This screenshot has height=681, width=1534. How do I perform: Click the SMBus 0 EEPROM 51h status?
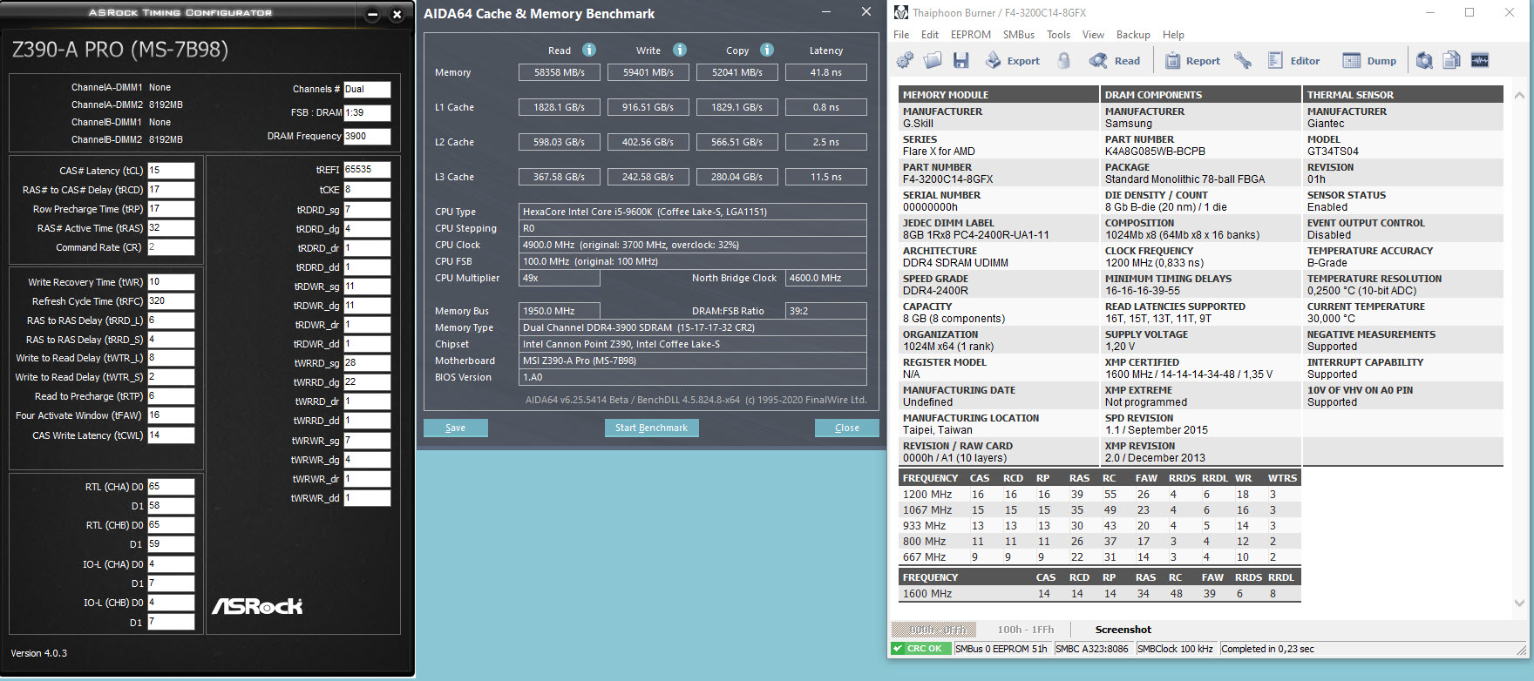pos(1001,649)
